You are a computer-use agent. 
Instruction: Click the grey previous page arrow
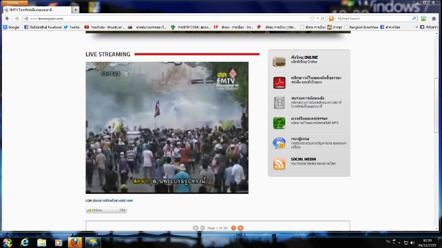202,228
